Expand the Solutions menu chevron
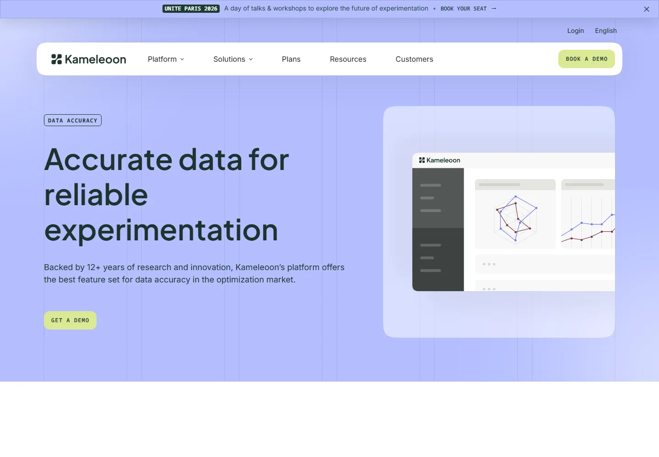The height and width of the screenshot is (457, 659). click(251, 59)
